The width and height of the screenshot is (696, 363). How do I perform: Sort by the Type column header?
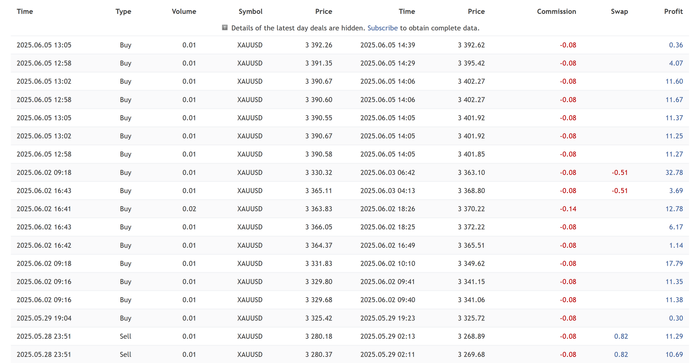(x=123, y=11)
